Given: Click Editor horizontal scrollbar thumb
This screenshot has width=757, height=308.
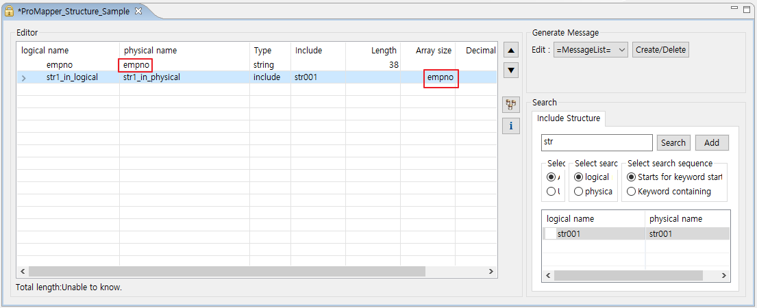Looking at the screenshot, I should click(227, 271).
